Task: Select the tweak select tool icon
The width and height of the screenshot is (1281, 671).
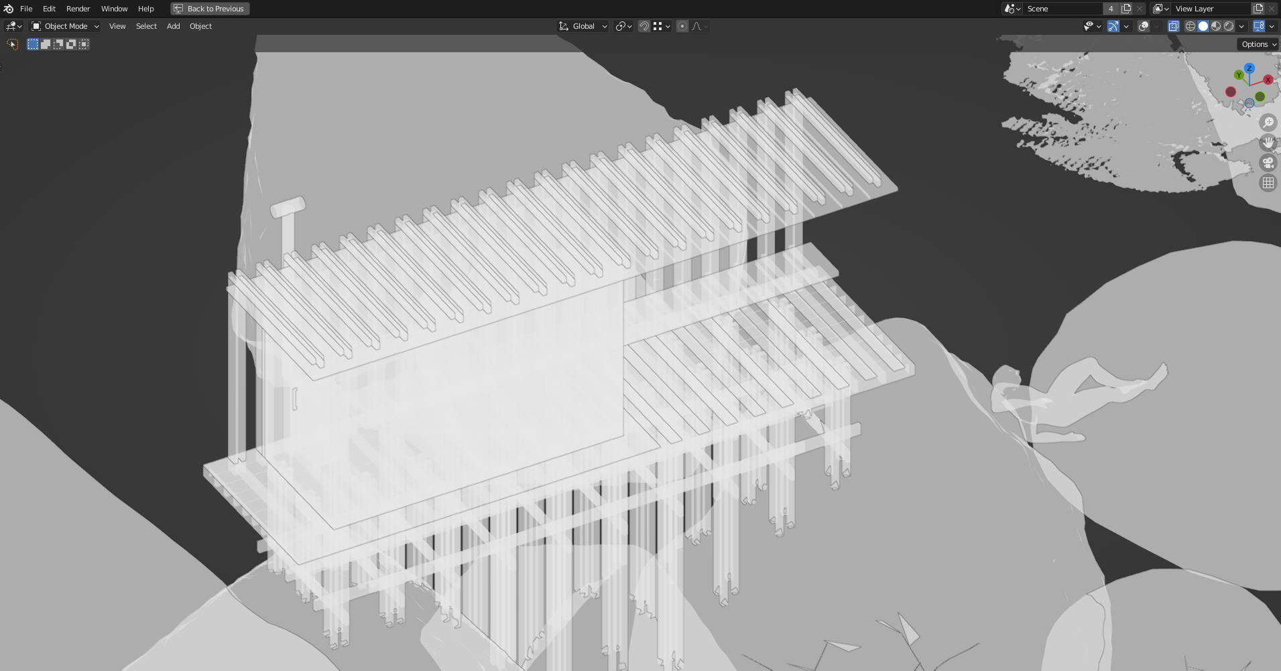Action: click(12, 44)
